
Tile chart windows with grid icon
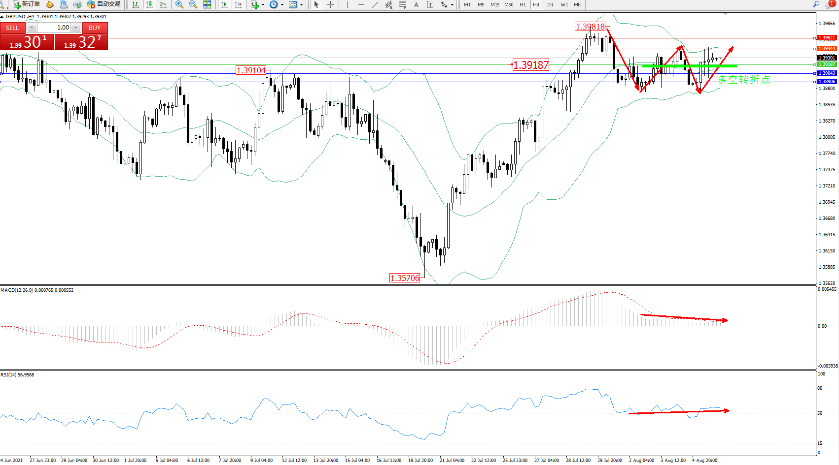tap(207, 4)
